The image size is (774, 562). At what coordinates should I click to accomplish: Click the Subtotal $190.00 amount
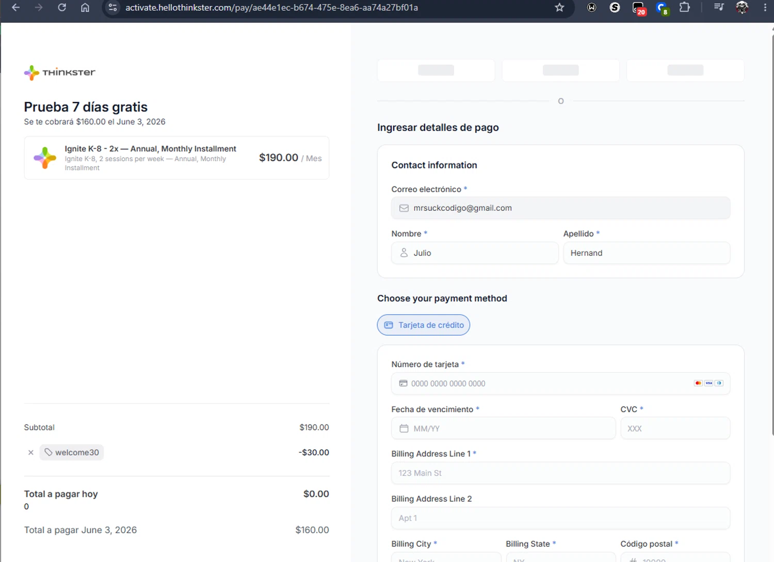[x=314, y=427]
